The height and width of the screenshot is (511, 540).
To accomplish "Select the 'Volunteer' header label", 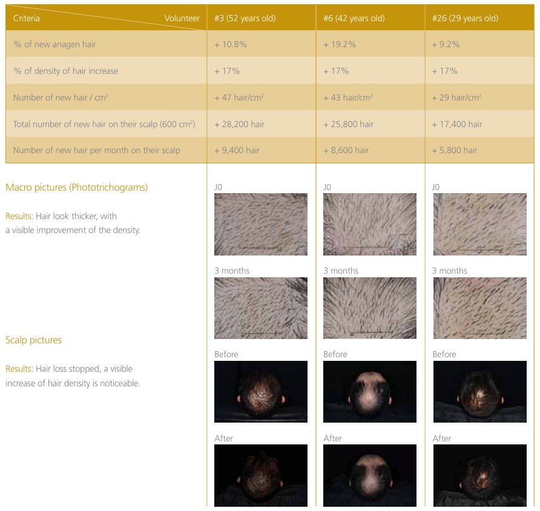I will (x=182, y=18).
